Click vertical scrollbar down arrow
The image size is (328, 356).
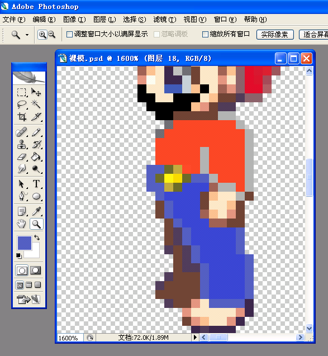point(309,328)
